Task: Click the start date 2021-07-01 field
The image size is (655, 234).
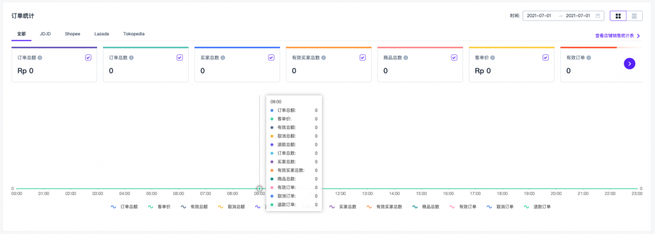Action: [539, 16]
